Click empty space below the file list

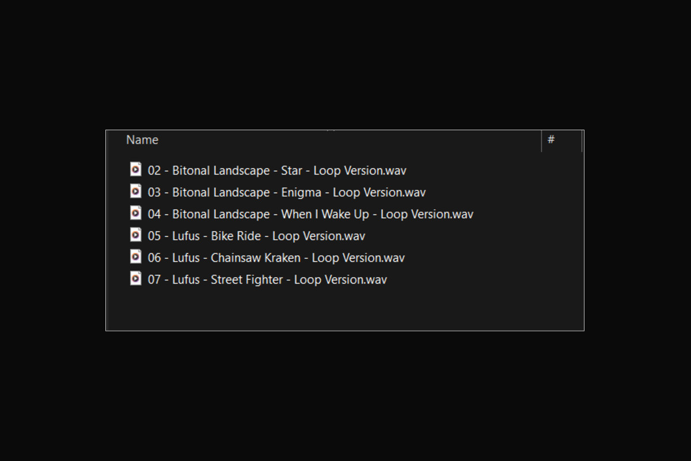(x=344, y=308)
